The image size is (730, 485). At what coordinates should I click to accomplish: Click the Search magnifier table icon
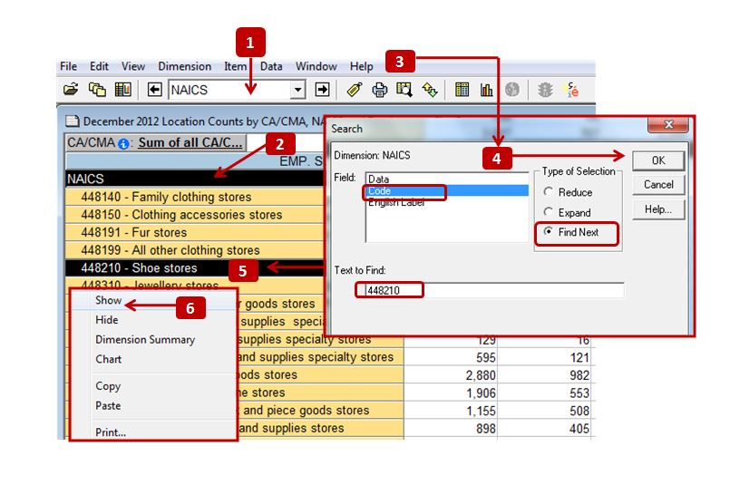(404, 90)
